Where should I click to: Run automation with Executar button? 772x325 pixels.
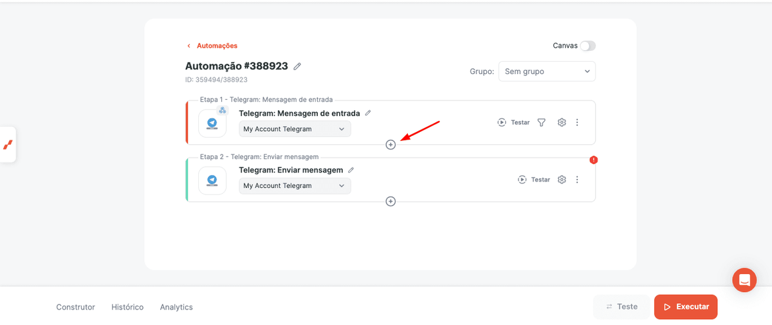[686, 307]
